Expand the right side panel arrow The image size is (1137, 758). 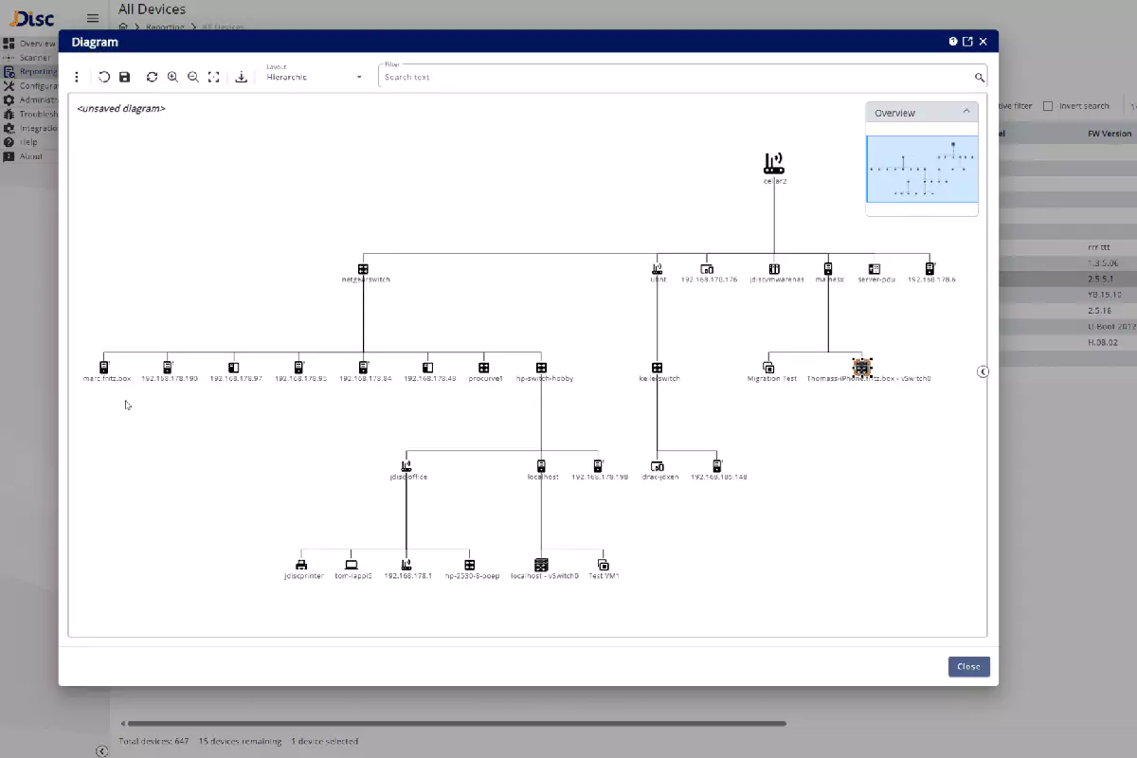tap(983, 371)
